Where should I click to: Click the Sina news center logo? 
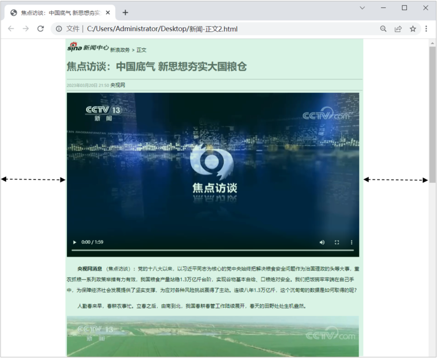coord(87,47)
